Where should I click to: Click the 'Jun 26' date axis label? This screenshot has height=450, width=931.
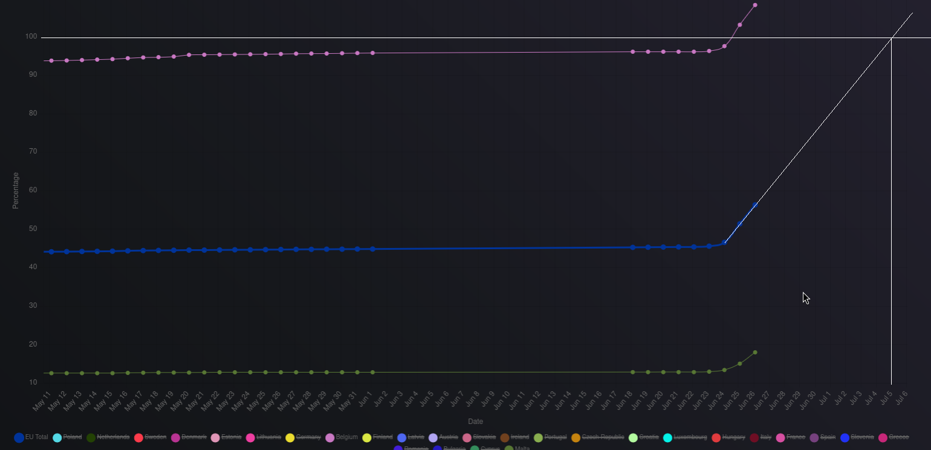point(747,400)
